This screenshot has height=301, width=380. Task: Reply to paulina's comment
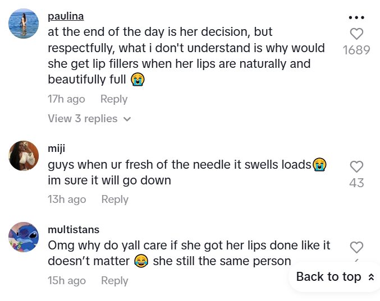coord(114,99)
